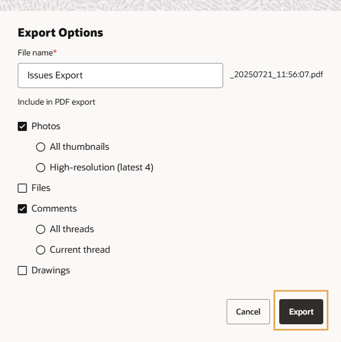Choose High-resolution (latest 4) radio option
Screen dimensions: 341x342
click(x=41, y=168)
